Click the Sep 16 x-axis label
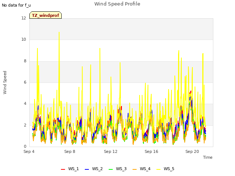This screenshot has height=176, width=235. tap(151, 151)
